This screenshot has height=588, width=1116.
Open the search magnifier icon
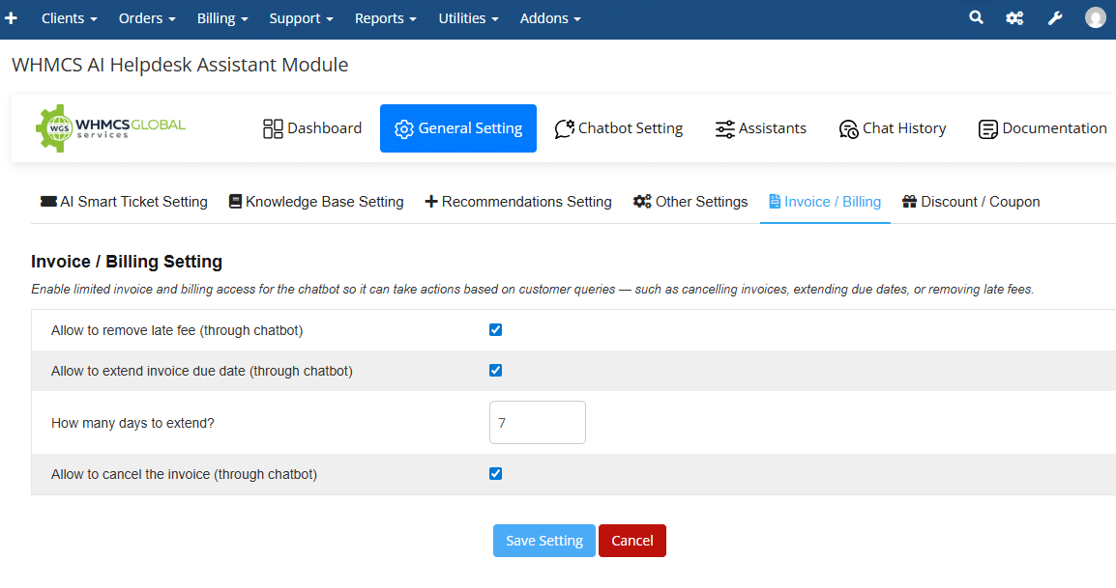[x=976, y=18]
